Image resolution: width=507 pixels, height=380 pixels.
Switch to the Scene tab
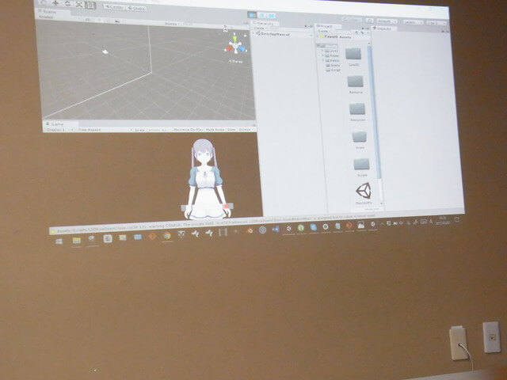(49, 12)
